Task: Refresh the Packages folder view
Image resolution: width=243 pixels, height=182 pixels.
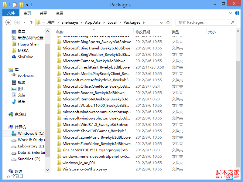Action: [168, 22]
